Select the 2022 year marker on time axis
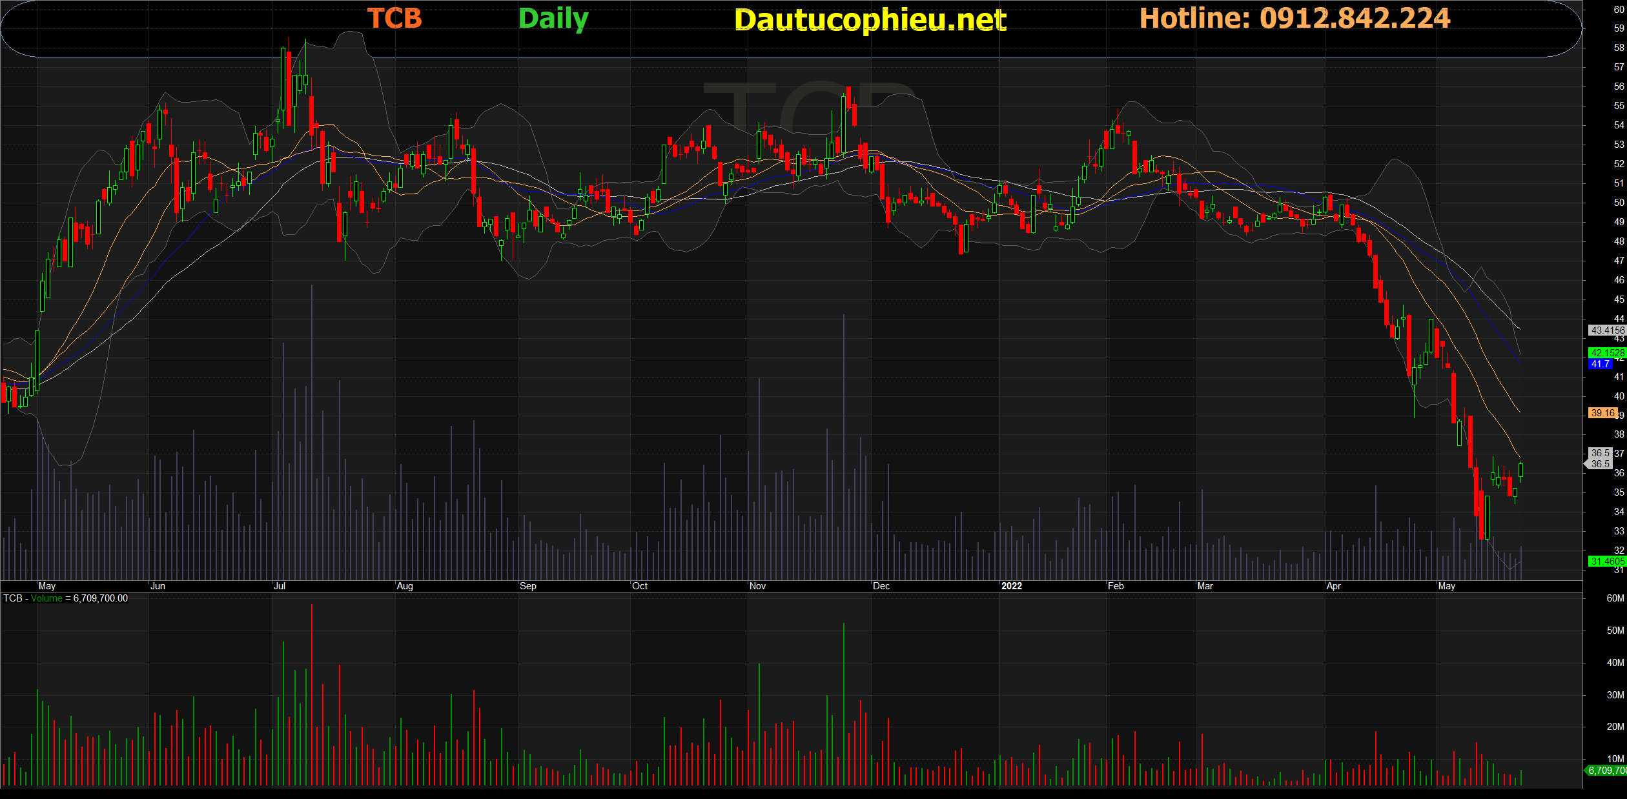 click(x=1011, y=586)
